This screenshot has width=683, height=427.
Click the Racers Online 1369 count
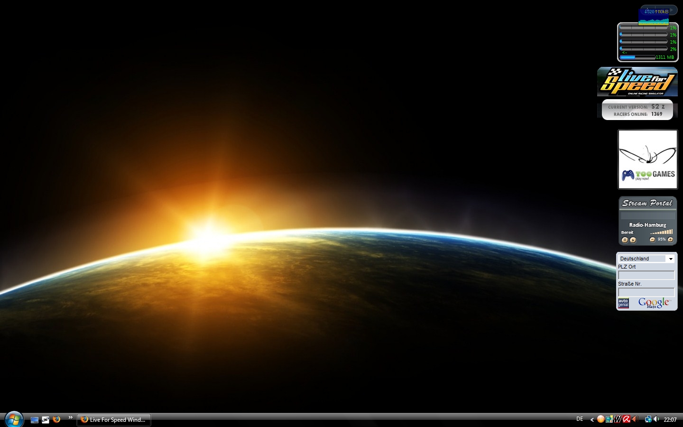point(638,114)
